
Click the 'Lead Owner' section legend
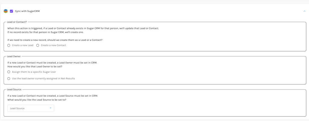14,56
